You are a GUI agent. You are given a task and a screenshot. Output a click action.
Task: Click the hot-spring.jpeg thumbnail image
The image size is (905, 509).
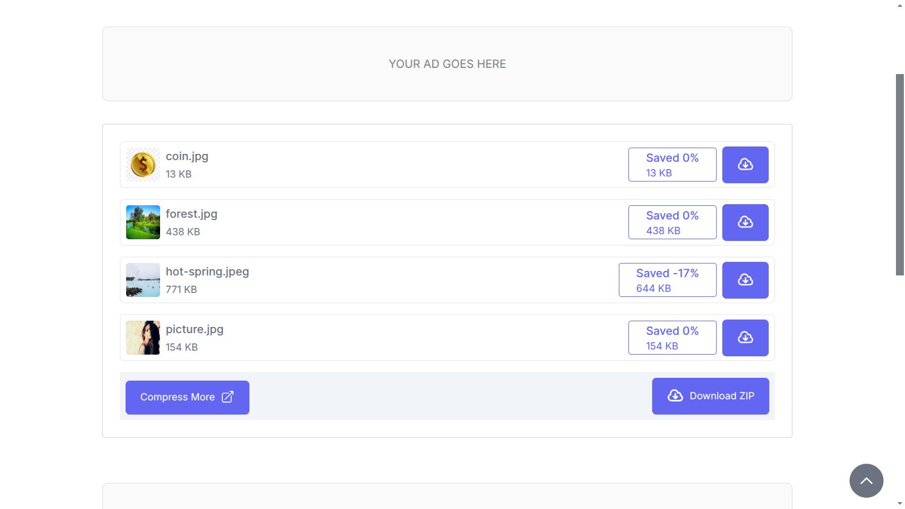tap(143, 280)
